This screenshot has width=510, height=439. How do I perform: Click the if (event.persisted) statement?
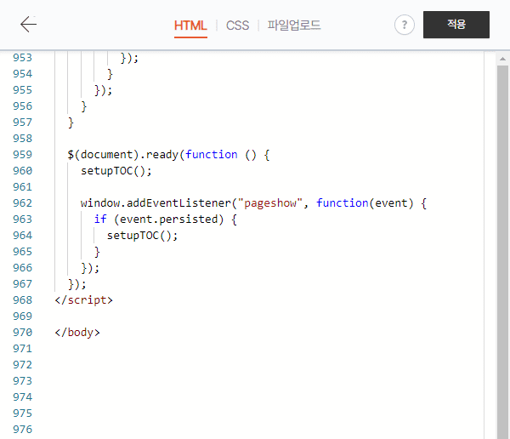point(165,219)
